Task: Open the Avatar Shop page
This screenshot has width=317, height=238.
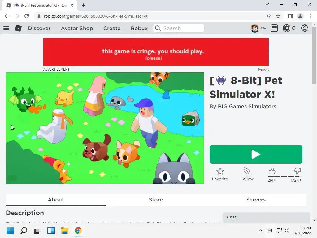Action: 77,28
